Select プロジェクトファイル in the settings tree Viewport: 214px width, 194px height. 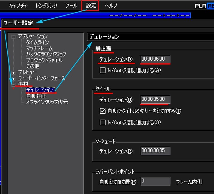(44, 60)
